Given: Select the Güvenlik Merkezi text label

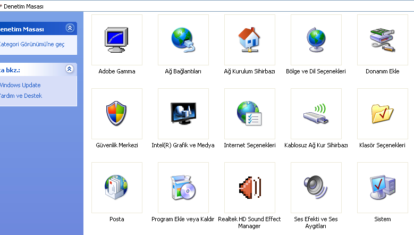Looking at the screenshot, I should [117, 145].
